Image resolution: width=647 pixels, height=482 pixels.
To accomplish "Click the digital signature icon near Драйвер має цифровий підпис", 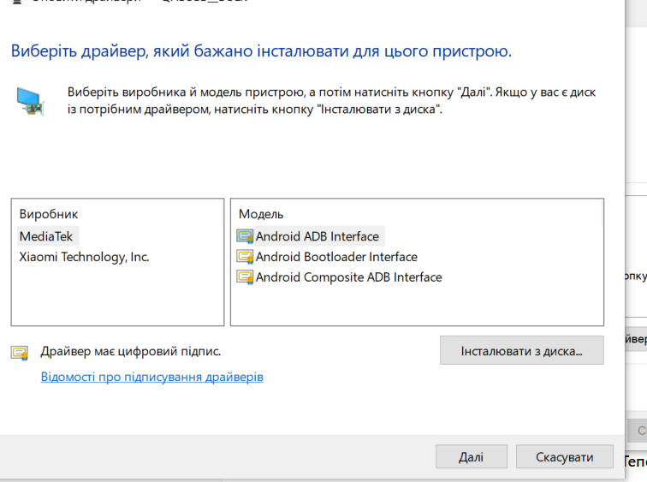I will pos(20,353).
